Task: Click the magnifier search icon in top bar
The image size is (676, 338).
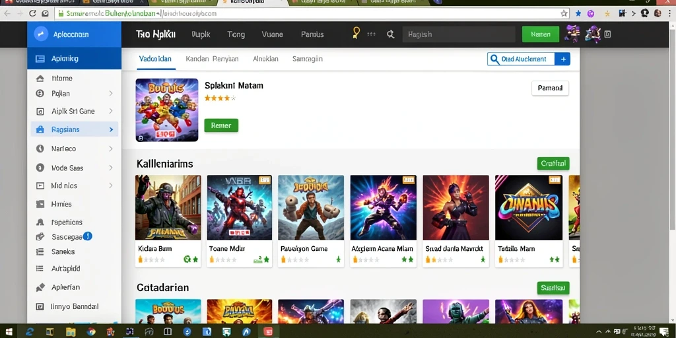Action: 391,34
